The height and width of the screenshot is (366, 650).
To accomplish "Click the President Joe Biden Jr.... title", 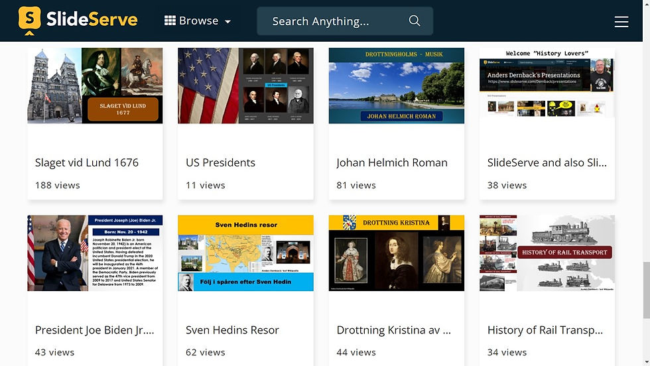I will pyautogui.click(x=94, y=330).
